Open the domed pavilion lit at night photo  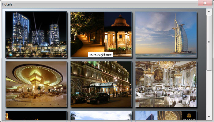[101, 35]
